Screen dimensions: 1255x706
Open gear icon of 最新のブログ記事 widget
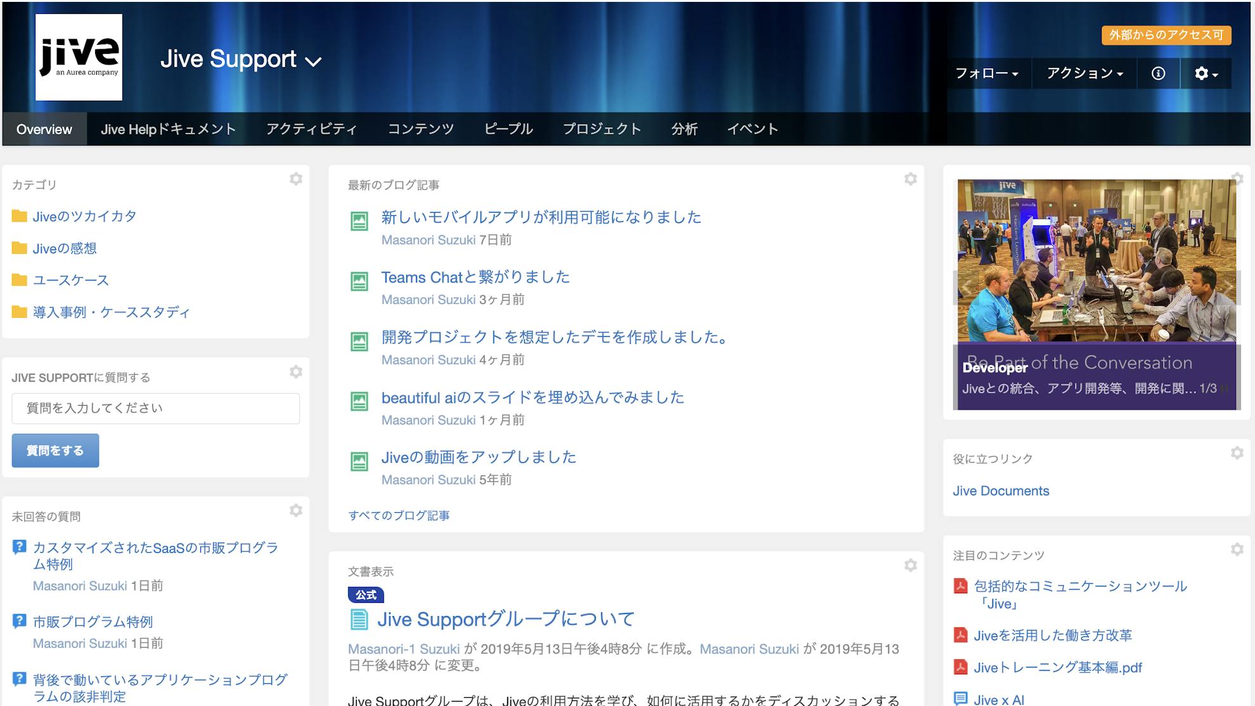[x=911, y=179]
